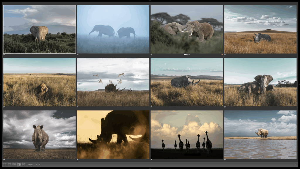The image size is (300, 169).
Task: Click the color label on fighting elephants photo
Action: 222,54
